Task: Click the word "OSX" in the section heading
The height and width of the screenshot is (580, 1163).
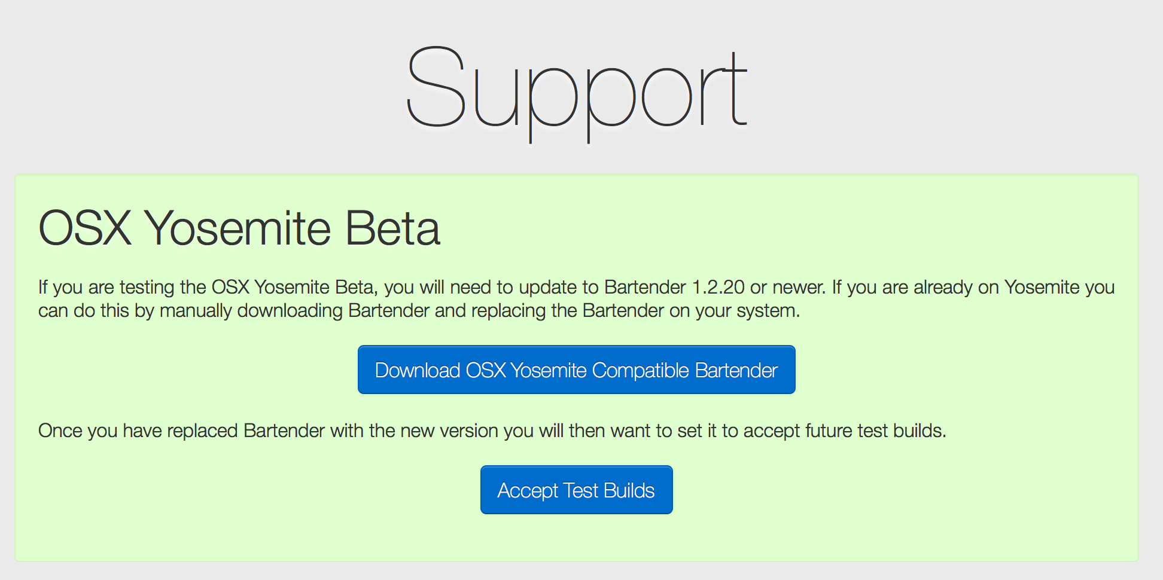Action: click(x=85, y=228)
